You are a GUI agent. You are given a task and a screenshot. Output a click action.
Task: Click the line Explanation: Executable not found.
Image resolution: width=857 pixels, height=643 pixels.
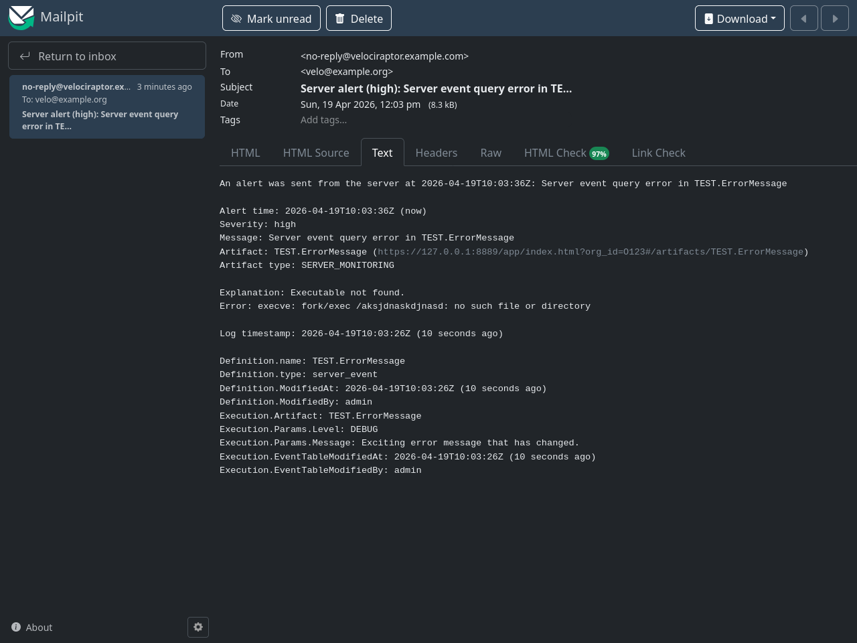[x=312, y=293]
